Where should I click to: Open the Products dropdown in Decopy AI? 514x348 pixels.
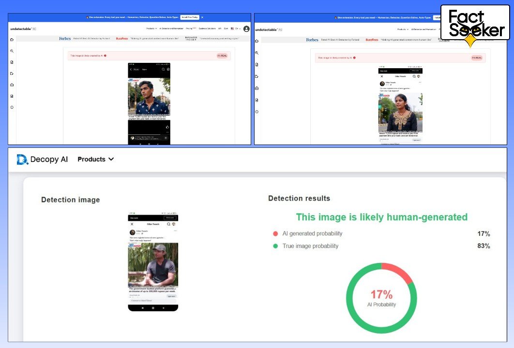(x=96, y=159)
